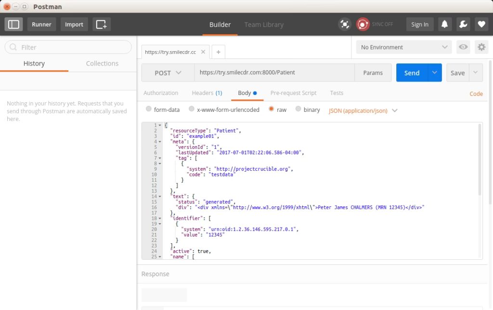Click environment quick look eye icon
Image resolution: width=493 pixels, height=310 pixels.
click(x=463, y=47)
